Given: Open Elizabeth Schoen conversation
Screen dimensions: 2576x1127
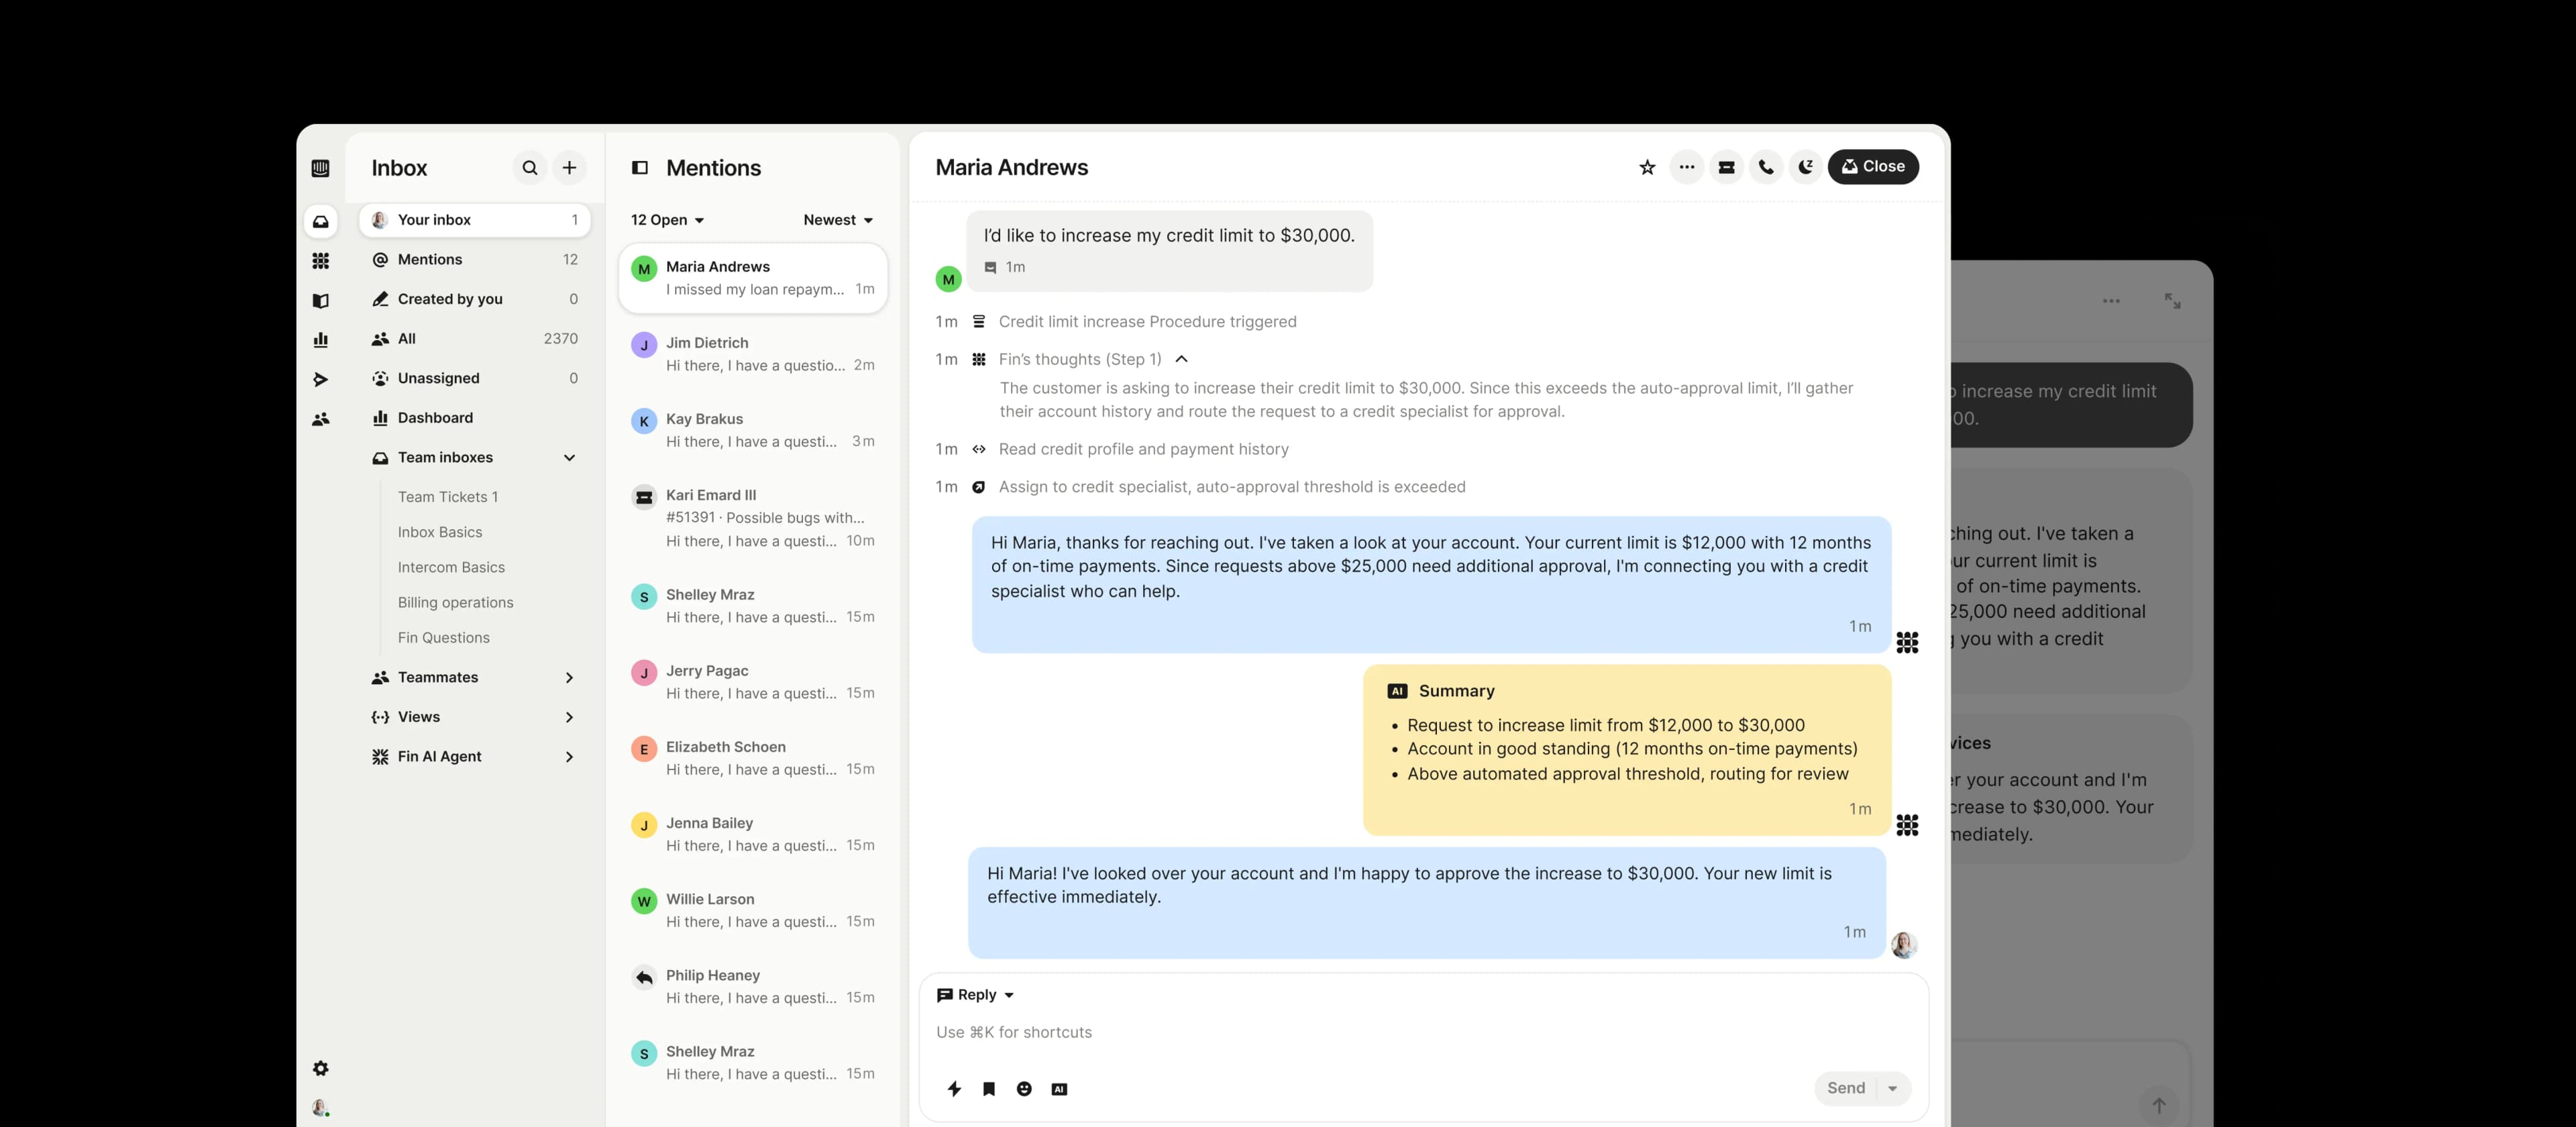Looking at the screenshot, I should 753,758.
